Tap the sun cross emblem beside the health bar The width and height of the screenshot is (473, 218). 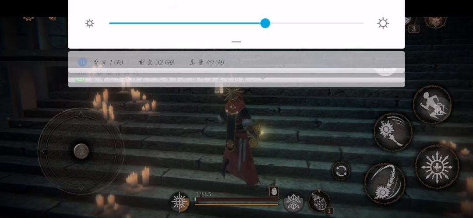[x=180, y=202]
